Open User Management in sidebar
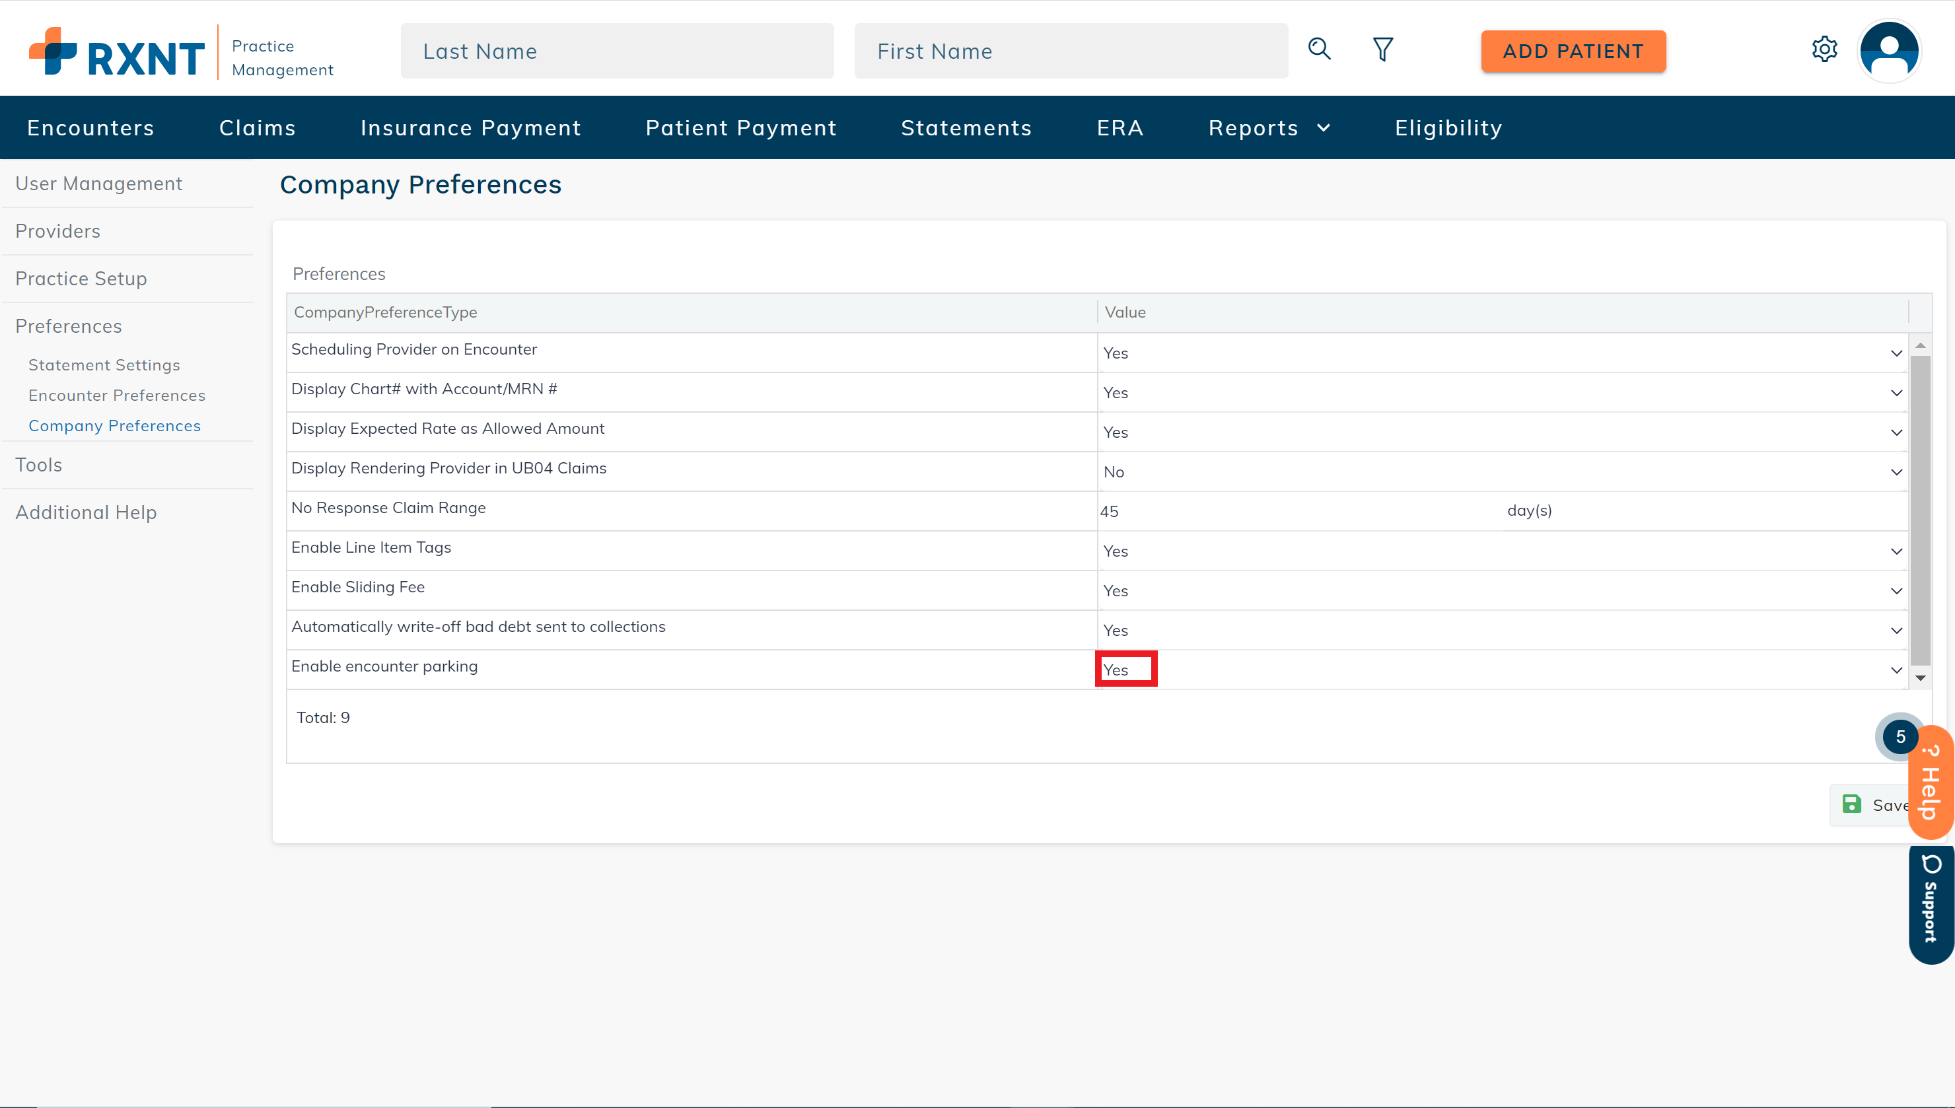This screenshot has width=1955, height=1108. coord(99,184)
